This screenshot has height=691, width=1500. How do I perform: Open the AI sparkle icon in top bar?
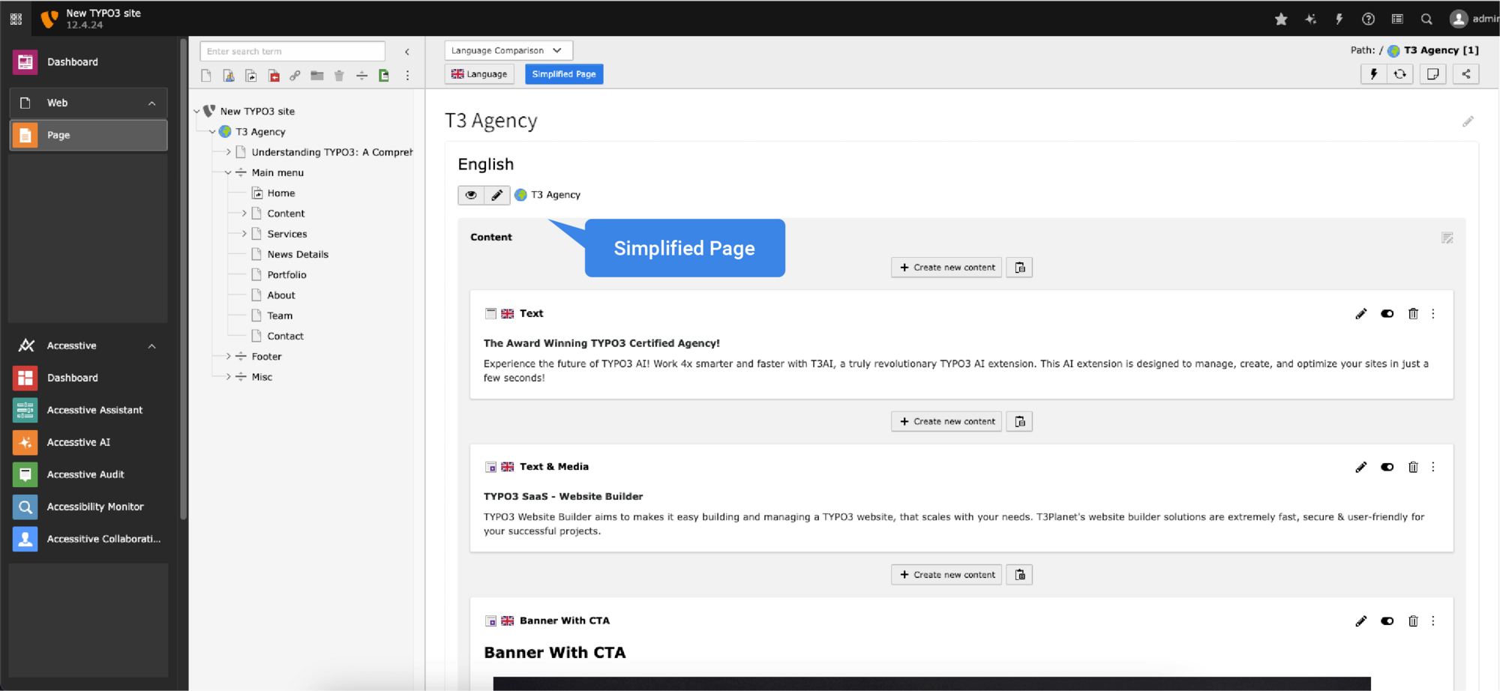[1310, 19]
